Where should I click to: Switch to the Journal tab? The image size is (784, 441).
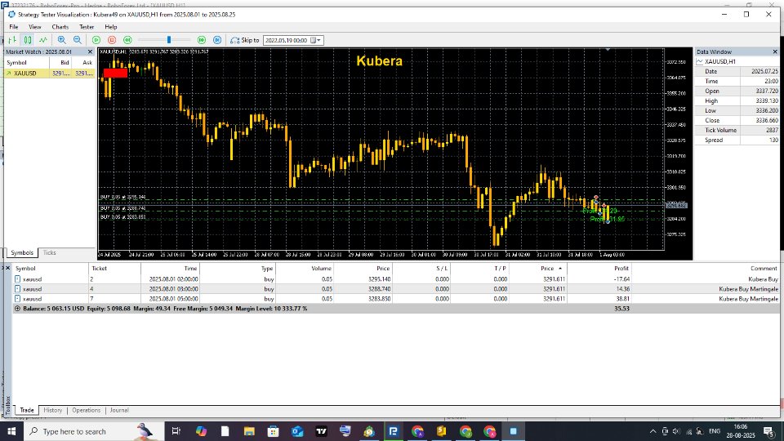coord(119,410)
